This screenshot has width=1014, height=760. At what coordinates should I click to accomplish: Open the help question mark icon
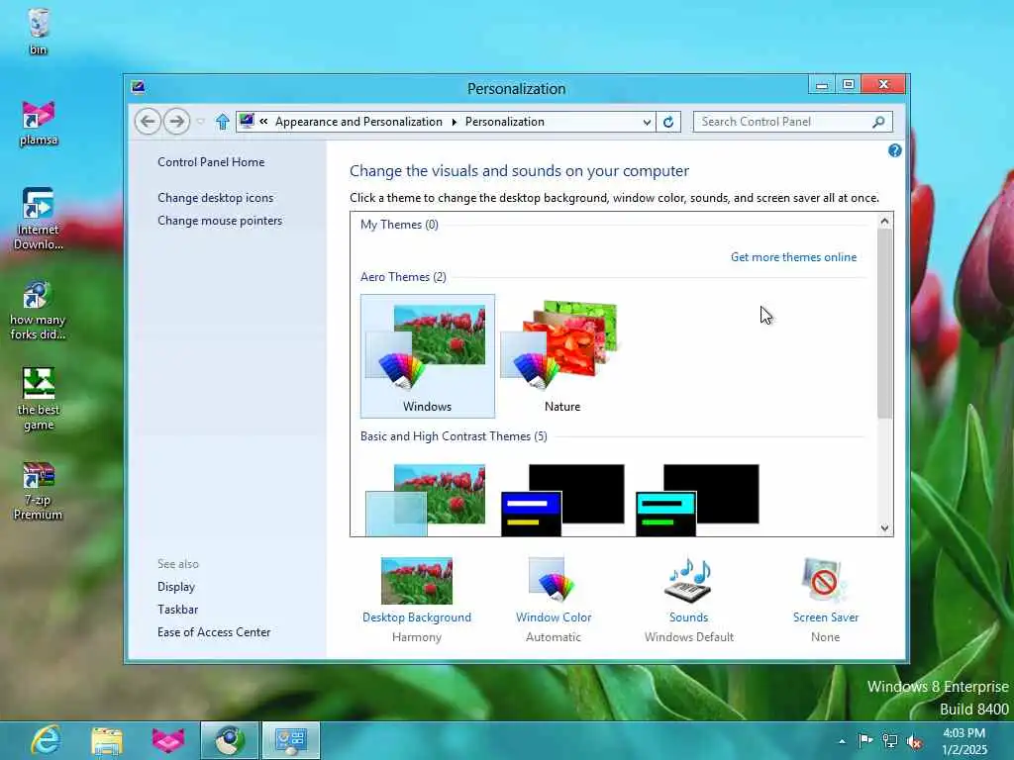[894, 150]
